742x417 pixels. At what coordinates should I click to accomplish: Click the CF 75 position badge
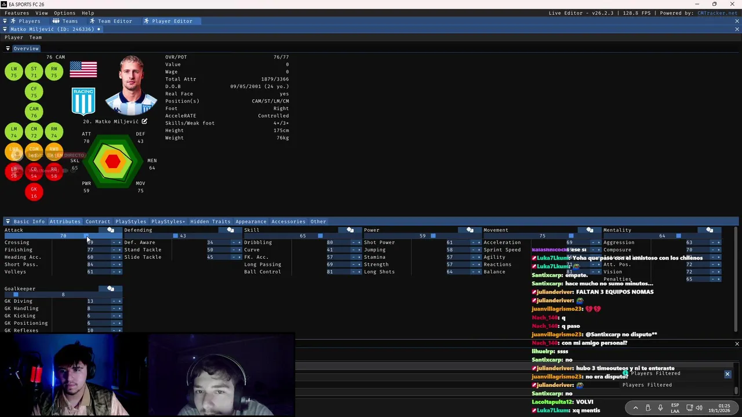pos(34,92)
